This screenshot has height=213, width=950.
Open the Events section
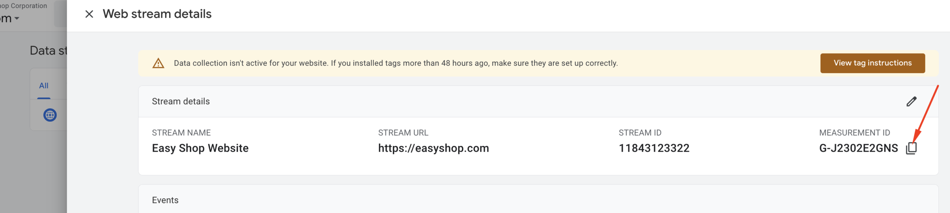[x=165, y=200]
